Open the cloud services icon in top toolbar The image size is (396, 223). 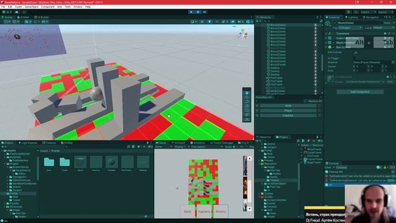(17, 12)
